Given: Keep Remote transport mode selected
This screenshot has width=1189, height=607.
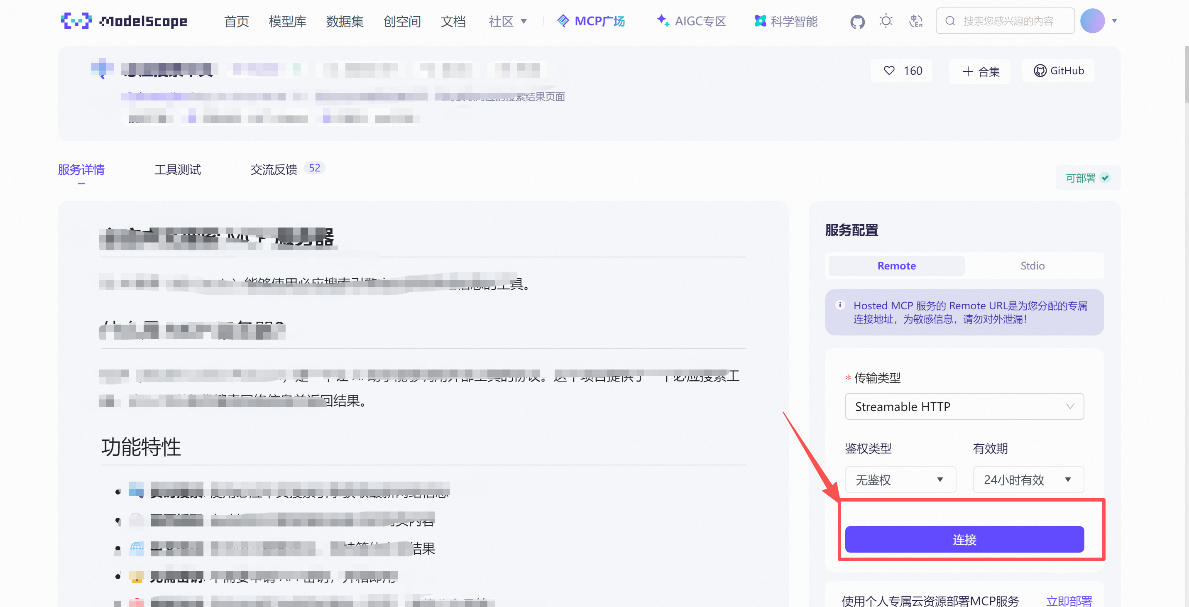Looking at the screenshot, I should tap(896, 265).
